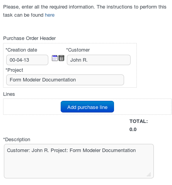Screen dimensions: 172x185
Task: Select the Project field with Form Modeler Documentation
Action: click(65, 80)
